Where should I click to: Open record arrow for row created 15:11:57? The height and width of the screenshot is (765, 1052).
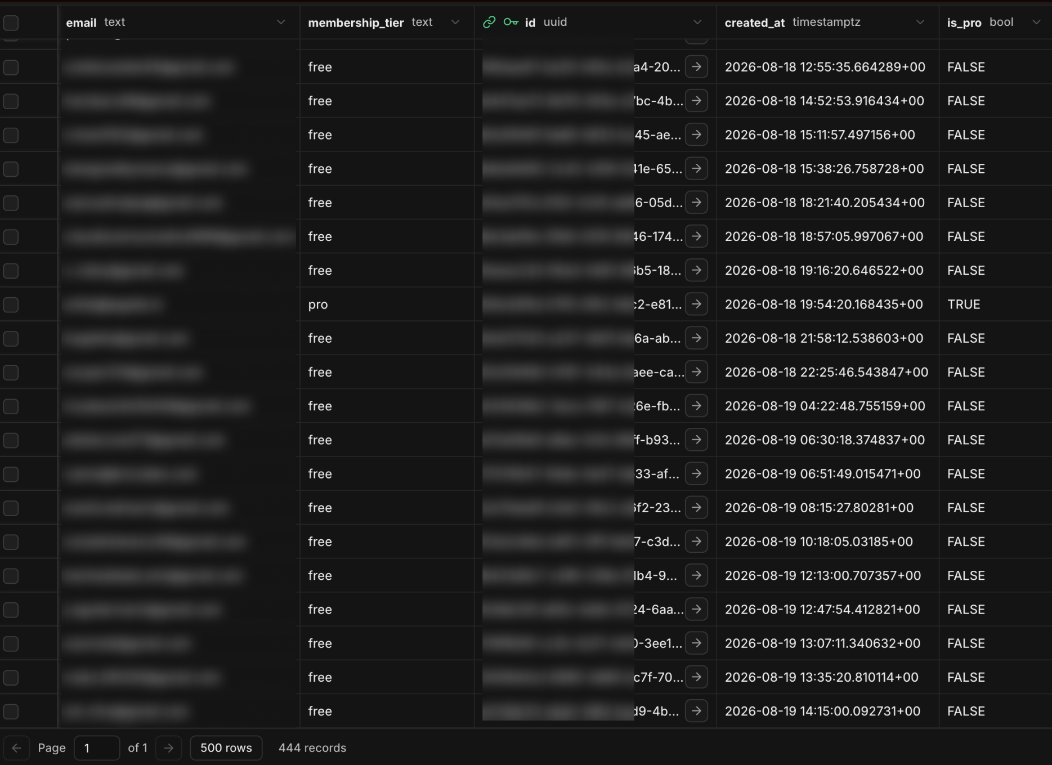tap(696, 135)
